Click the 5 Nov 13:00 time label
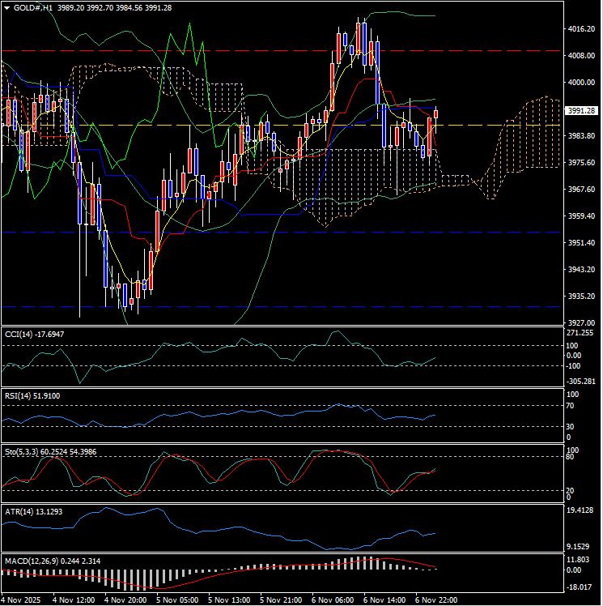 point(229,600)
